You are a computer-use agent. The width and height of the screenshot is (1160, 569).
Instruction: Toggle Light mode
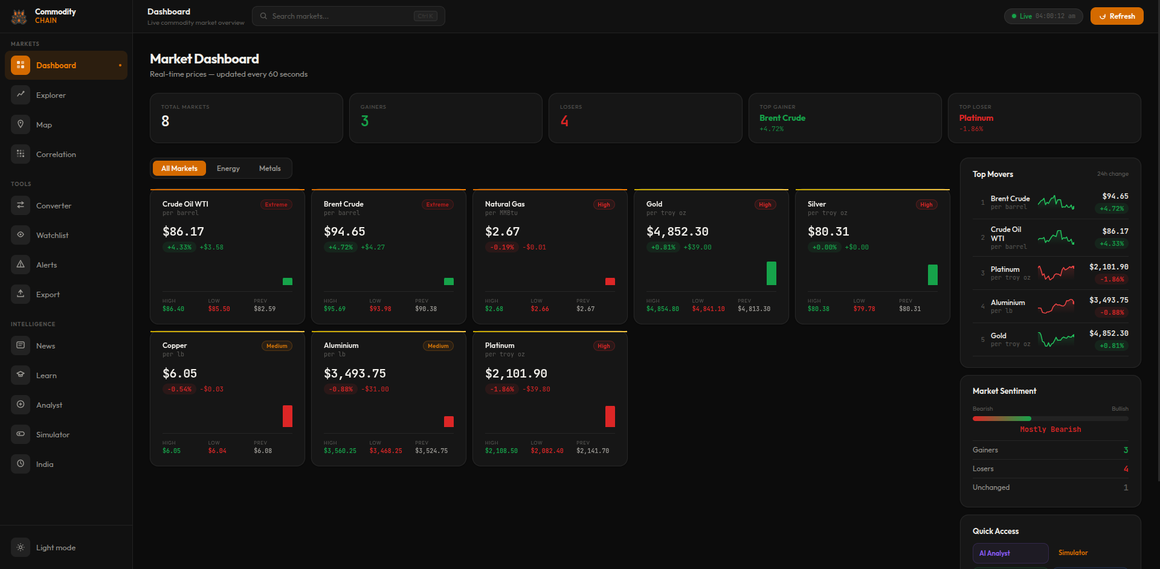(66, 547)
